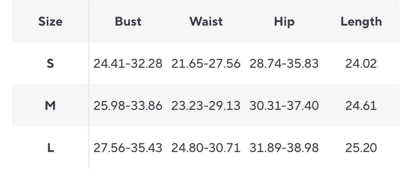Click waist value 21.65-27.56

(x=206, y=64)
